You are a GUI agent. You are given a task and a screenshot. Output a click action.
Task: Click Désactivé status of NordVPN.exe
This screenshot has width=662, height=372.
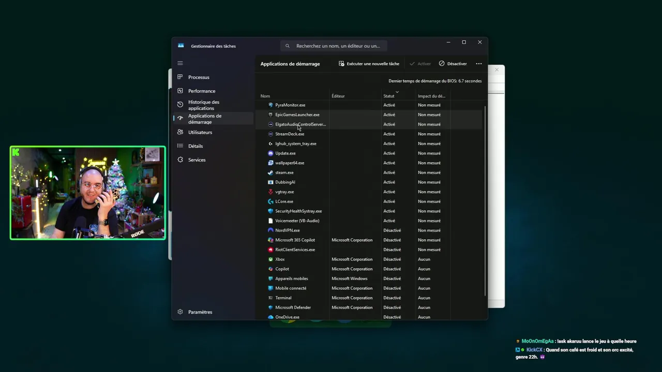[392, 230]
